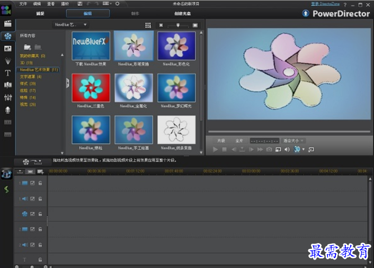
Task: Open the Title Room T icon
Action: (x=7, y=73)
